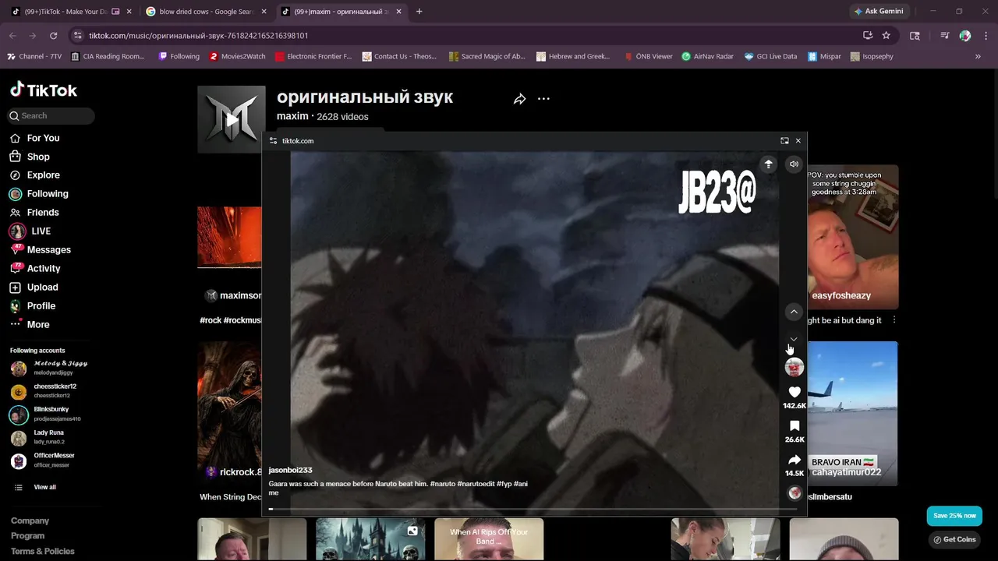Open Blinksbunky following account
Screen dimensions: 998x561
[x=45, y=414]
